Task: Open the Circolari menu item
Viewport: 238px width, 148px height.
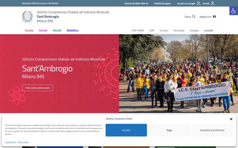Action: [164, 31]
